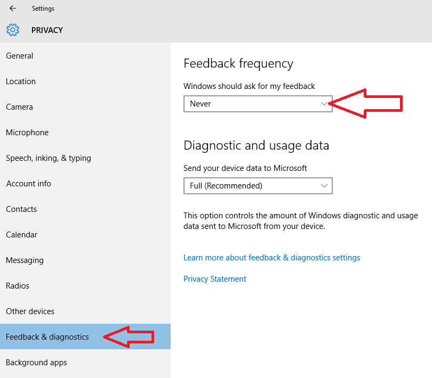Viewport: 432px width, 378px height.
Task: Open Background apps settings
Action: (x=85, y=363)
